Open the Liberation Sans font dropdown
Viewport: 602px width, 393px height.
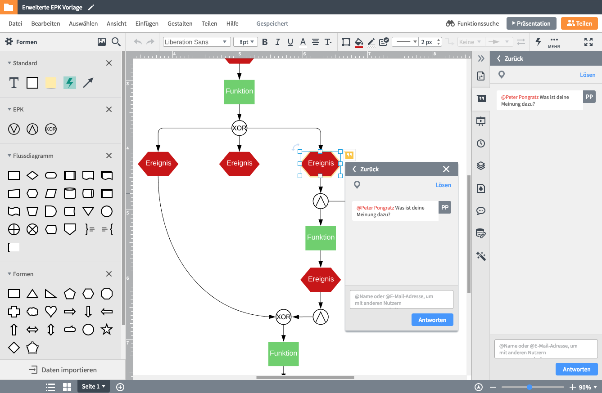(x=196, y=42)
